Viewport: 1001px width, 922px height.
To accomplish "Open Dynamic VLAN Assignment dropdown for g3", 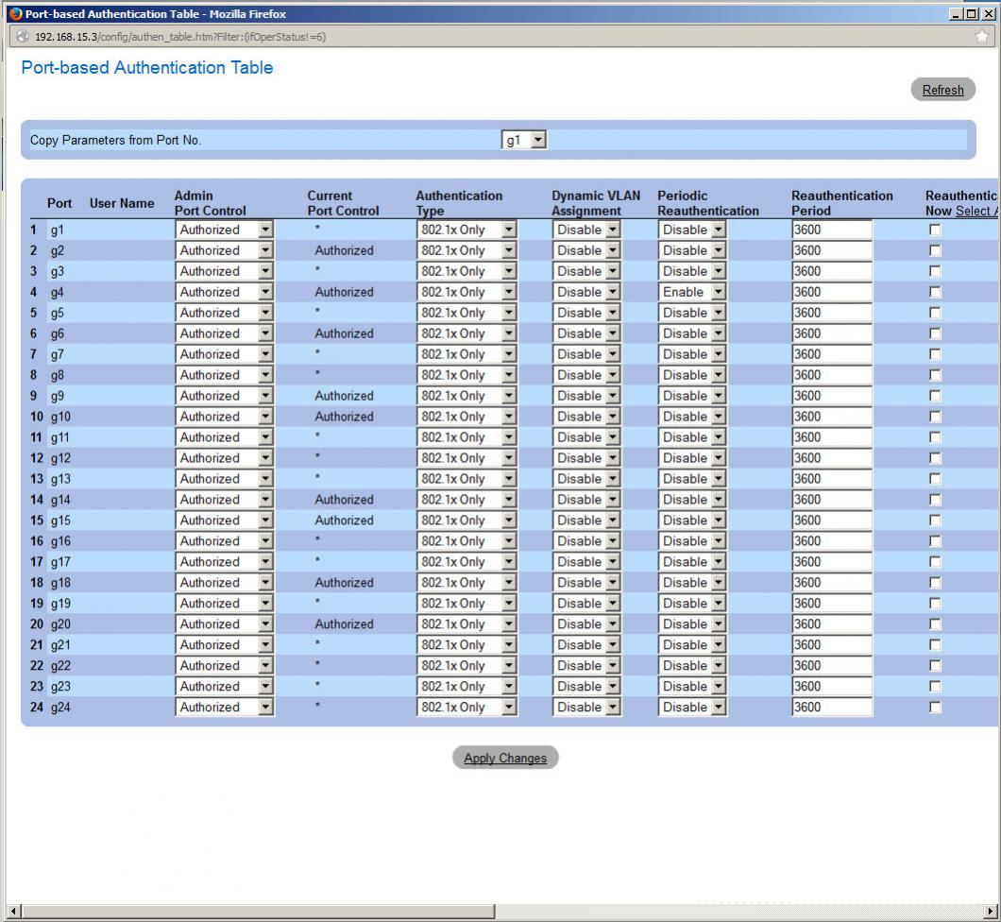I will (586, 271).
